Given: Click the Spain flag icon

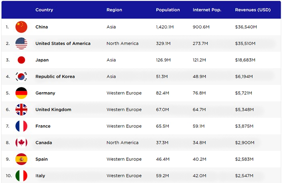Looking at the screenshot, I should point(21,159).
